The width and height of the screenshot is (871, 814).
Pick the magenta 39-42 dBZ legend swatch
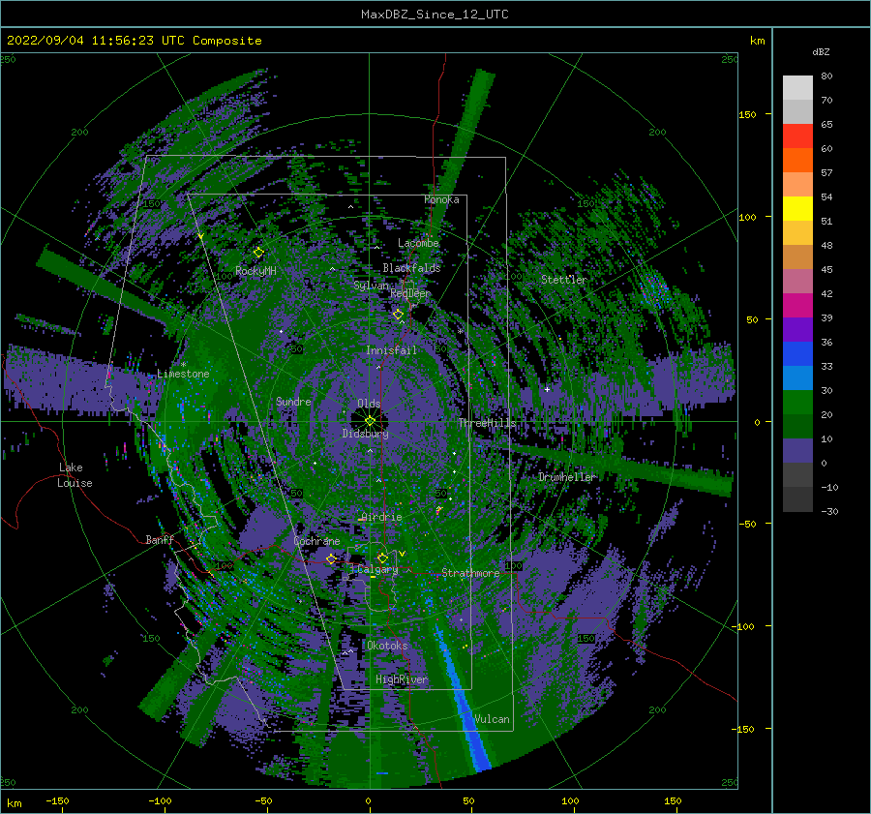pyautogui.click(x=797, y=305)
